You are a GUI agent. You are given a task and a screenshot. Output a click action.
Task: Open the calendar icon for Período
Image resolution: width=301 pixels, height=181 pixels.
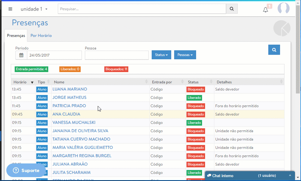tap(21, 55)
